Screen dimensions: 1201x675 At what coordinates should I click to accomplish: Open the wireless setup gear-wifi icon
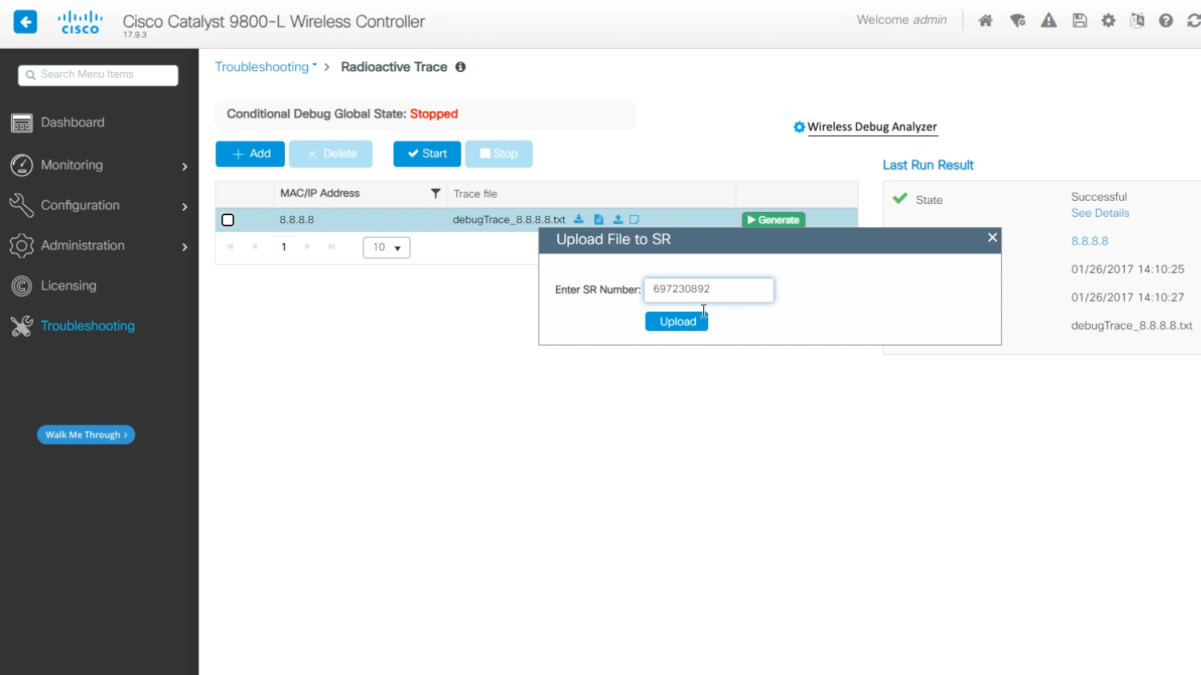pyautogui.click(x=1018, y=21)
